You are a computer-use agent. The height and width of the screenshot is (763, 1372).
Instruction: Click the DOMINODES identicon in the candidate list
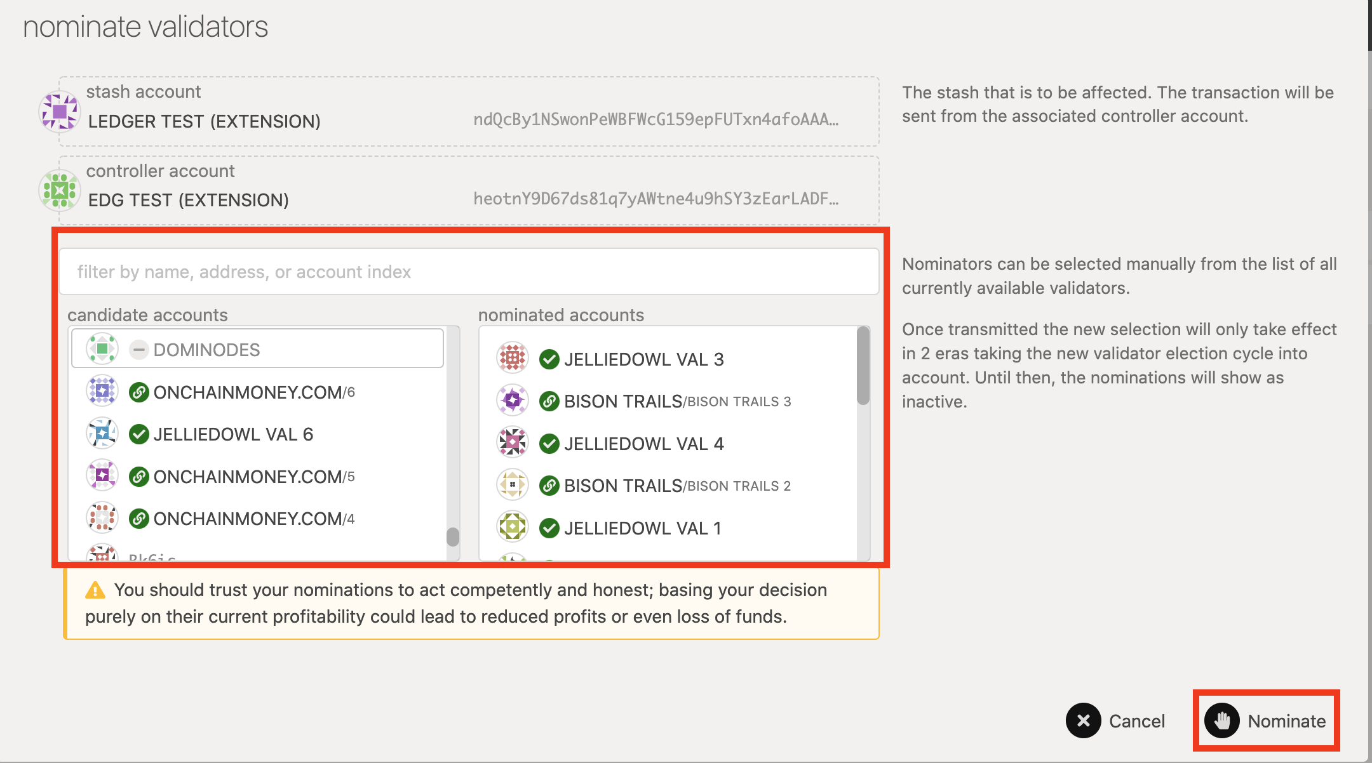[x=102, y=349]
